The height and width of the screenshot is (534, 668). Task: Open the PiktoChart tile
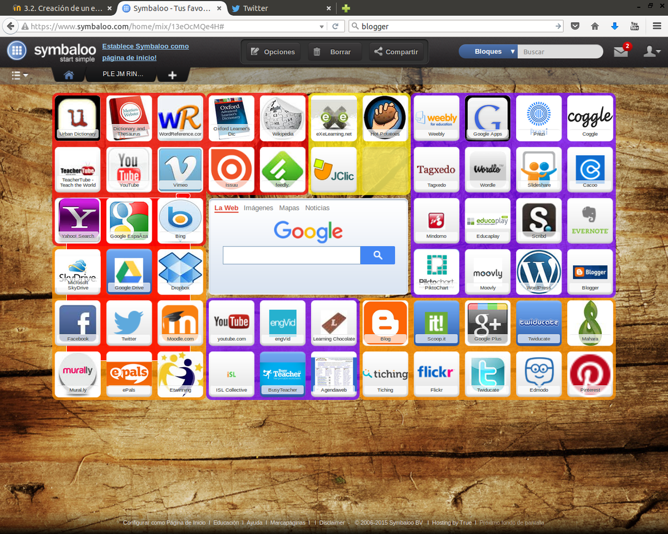[x=436, y=271]
